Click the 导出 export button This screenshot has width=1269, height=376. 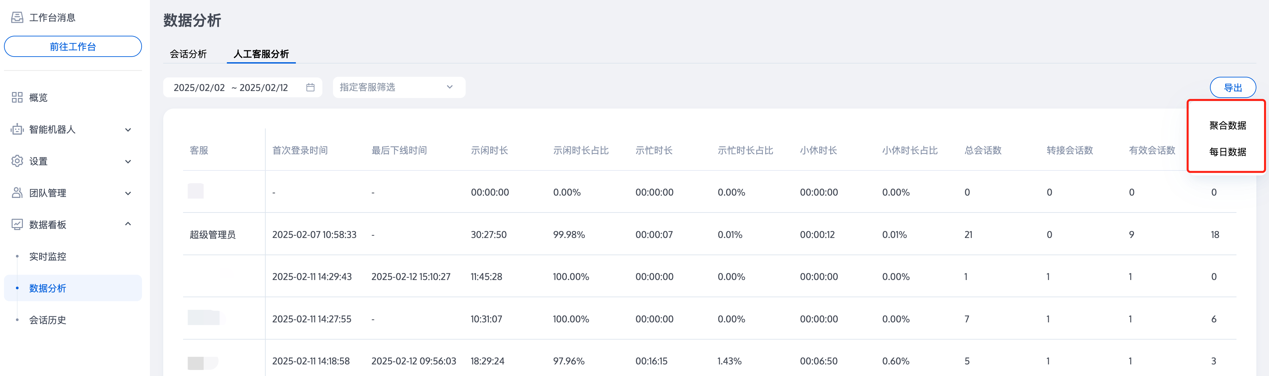(x=1233, y=87)
